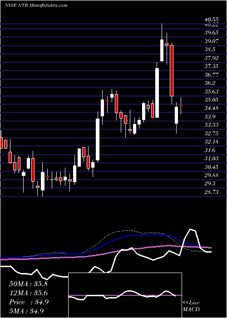Click the 40.55 price axis label
This screenshot has width=227, height=318.
[212, 20]
